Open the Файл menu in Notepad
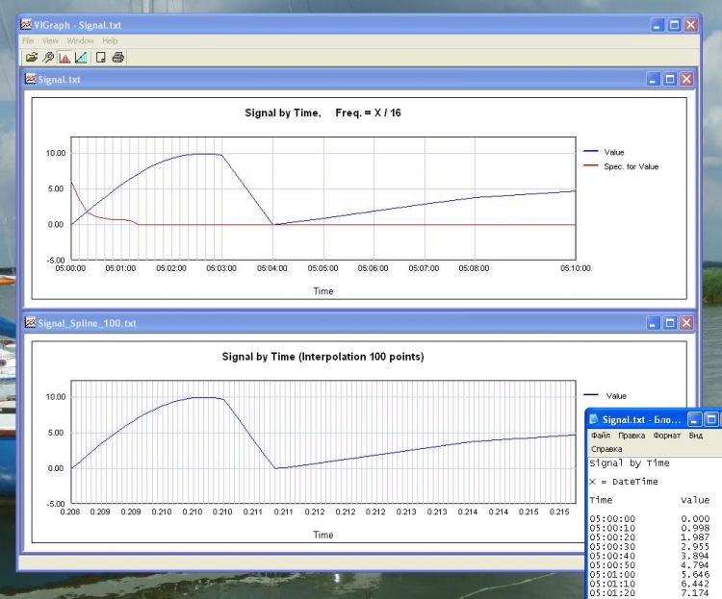722x599 pixels. (x=601, y=436)
